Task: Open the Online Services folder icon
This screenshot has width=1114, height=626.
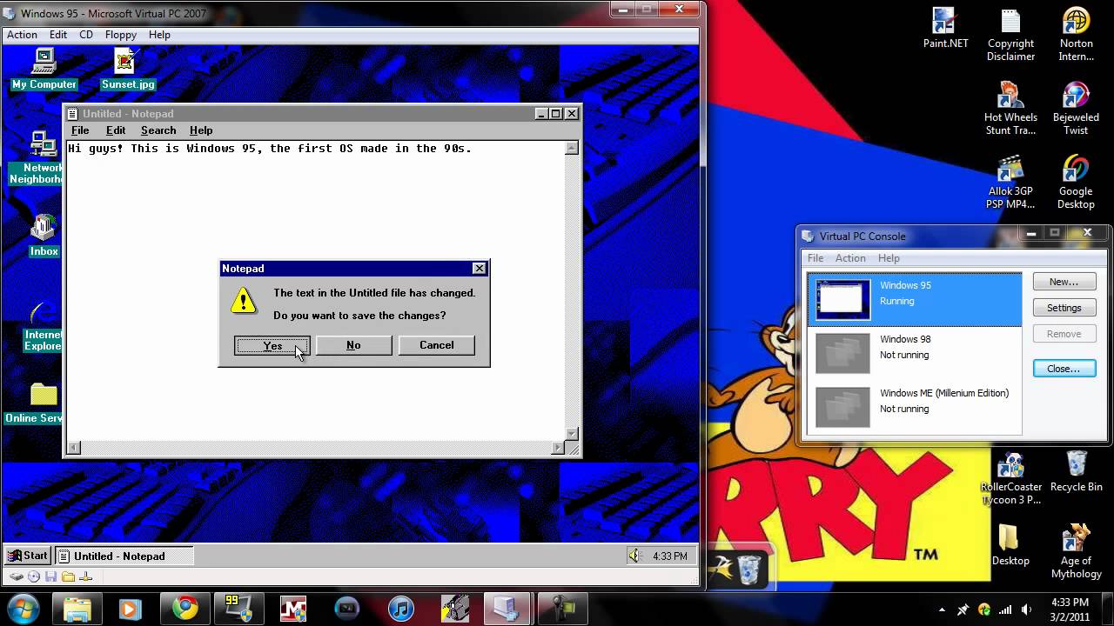Action: point(35,403)
